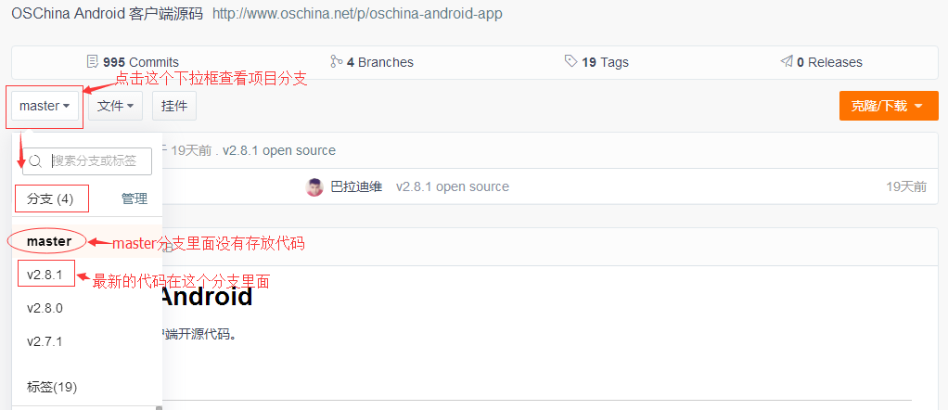Click the 挂件 button
Screen dimensions: 948x410
coord(174,107)
